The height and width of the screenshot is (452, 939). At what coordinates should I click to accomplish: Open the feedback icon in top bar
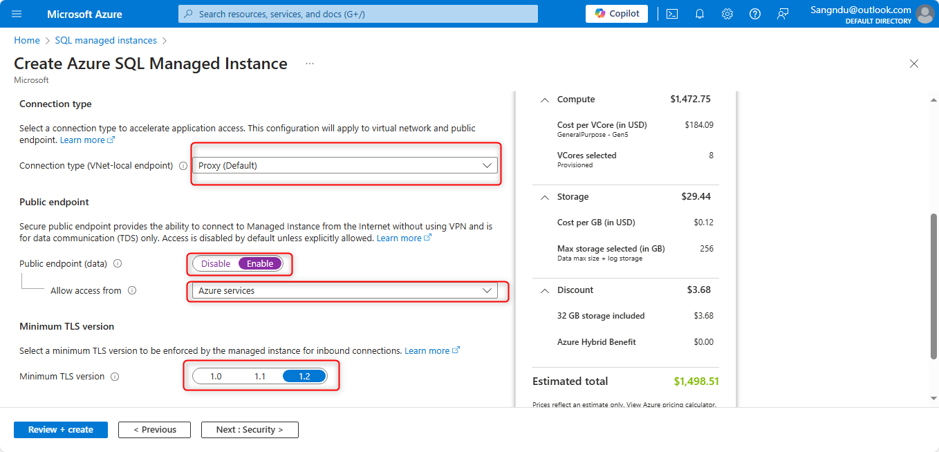pos(783,14)
